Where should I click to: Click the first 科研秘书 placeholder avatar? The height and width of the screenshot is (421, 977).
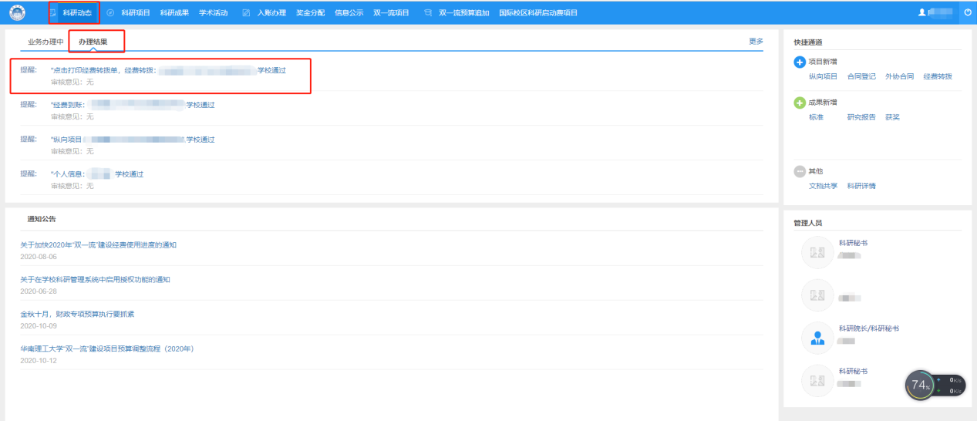coord(818,252)
